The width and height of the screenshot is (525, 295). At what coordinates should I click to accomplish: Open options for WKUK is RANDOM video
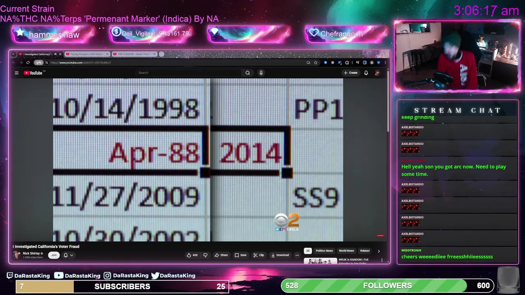click(382, 260)
